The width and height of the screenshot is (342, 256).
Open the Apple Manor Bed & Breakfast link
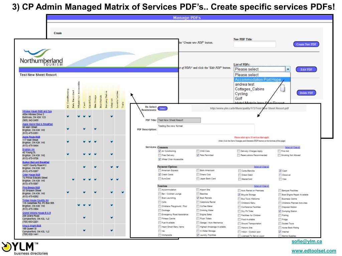(37, 124)
